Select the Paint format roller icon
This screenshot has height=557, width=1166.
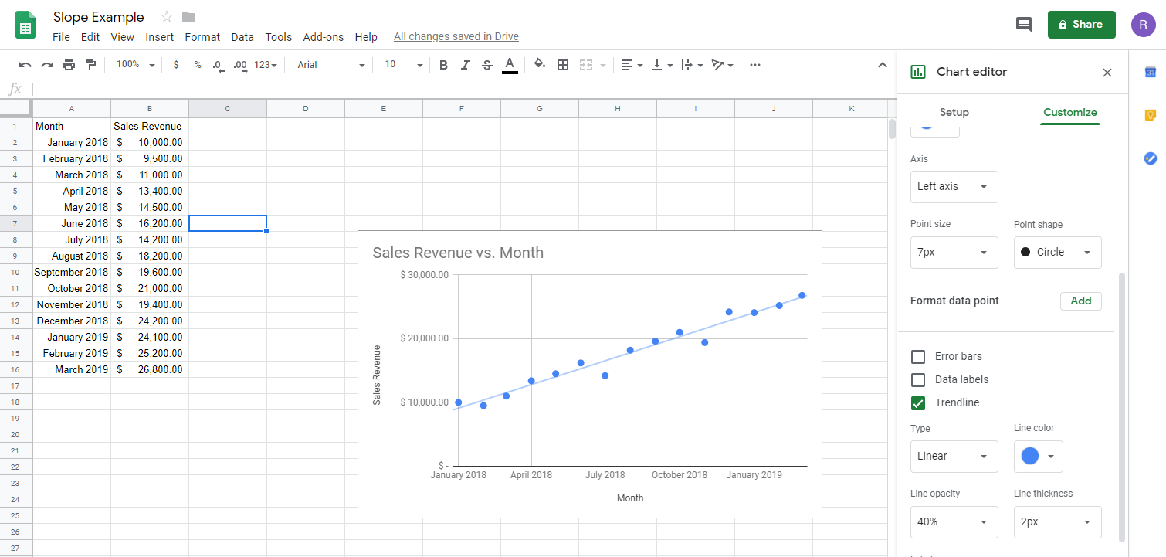(x=90, y=65)
